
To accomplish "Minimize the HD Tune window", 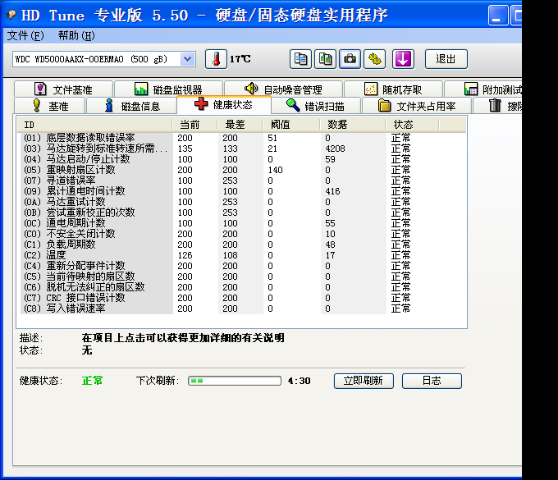I will [x=498, y=16].
